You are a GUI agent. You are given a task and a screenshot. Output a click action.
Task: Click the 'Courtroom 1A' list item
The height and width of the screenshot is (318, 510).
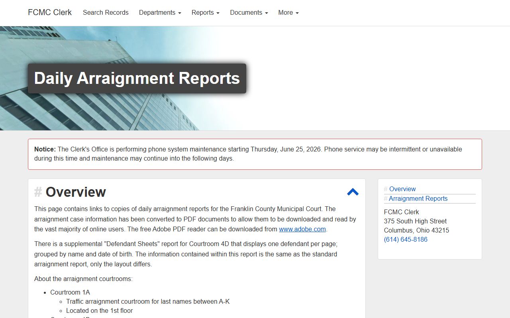(70, 292)
